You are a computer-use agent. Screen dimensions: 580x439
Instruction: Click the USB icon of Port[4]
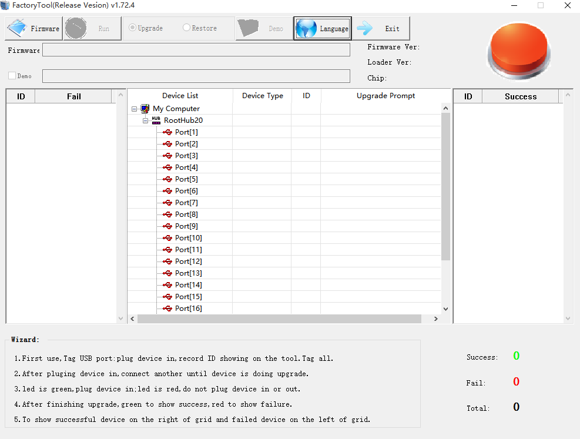pyautogui.click(x=167, y=167)
